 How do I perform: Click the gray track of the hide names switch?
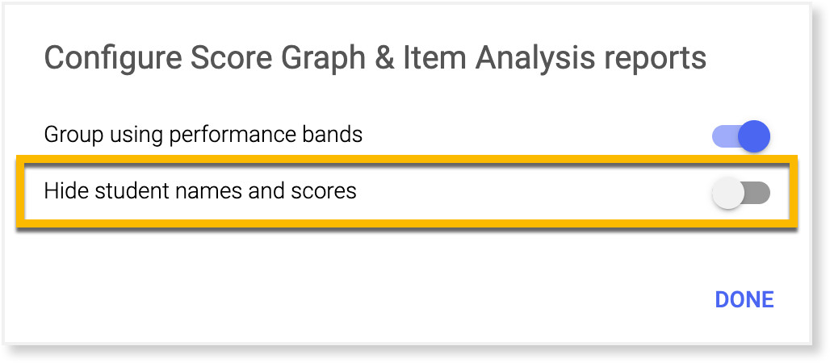[757, 194]
